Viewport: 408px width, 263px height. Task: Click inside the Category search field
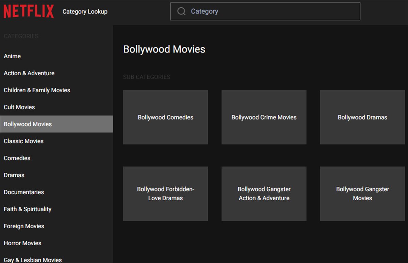coord(238,11)
